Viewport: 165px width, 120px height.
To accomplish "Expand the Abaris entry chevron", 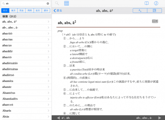I will coord(48,110).
